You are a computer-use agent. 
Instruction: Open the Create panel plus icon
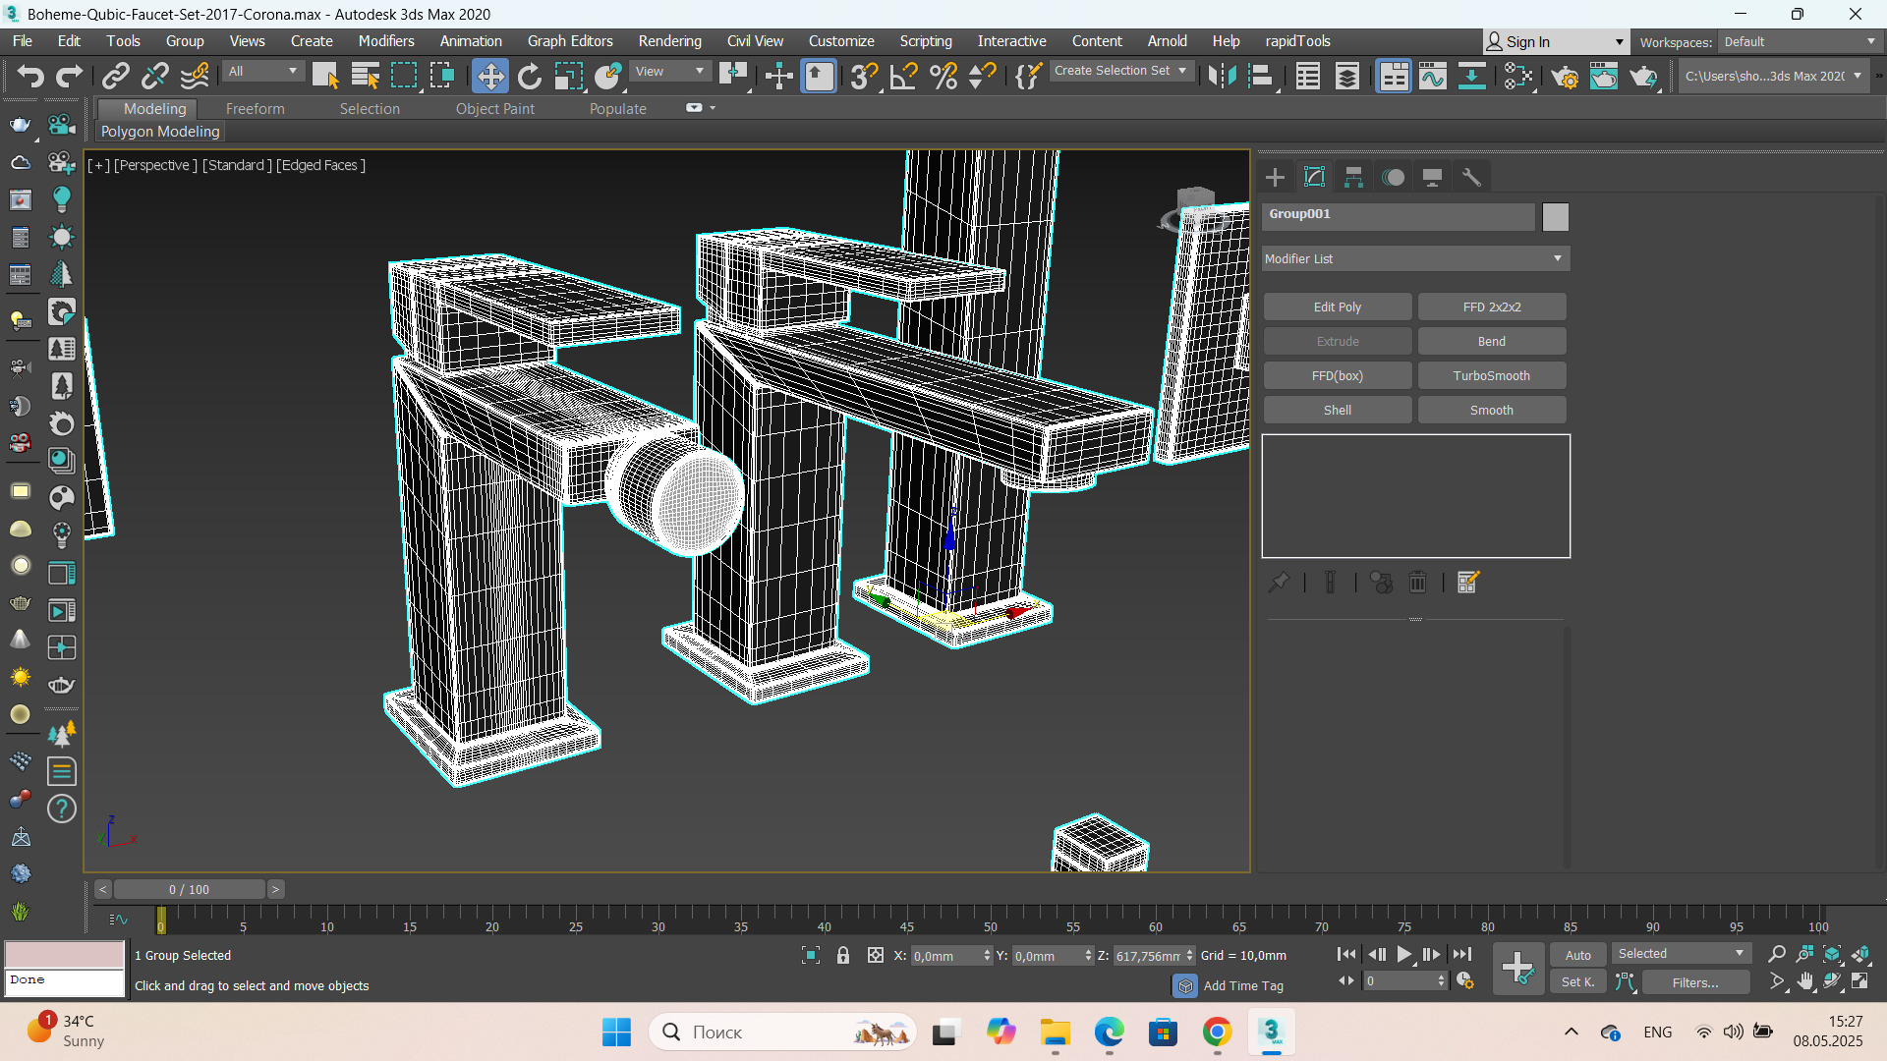click(x=1275, y=177)
